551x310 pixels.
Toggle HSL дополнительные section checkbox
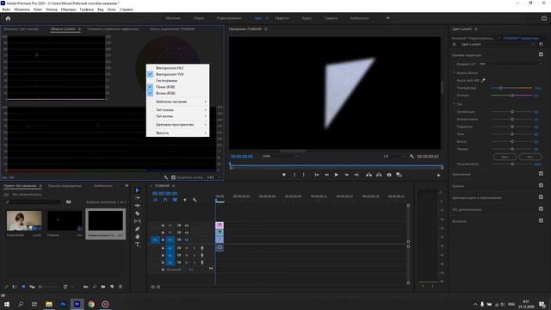(541, 208)
